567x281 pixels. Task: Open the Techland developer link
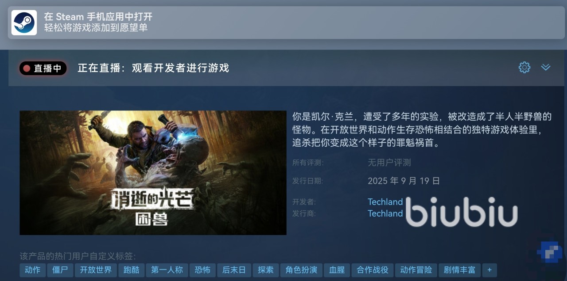[x=385, y=202]
